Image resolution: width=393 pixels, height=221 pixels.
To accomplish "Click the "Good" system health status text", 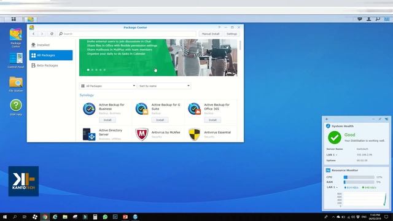I will coord(349,135).
